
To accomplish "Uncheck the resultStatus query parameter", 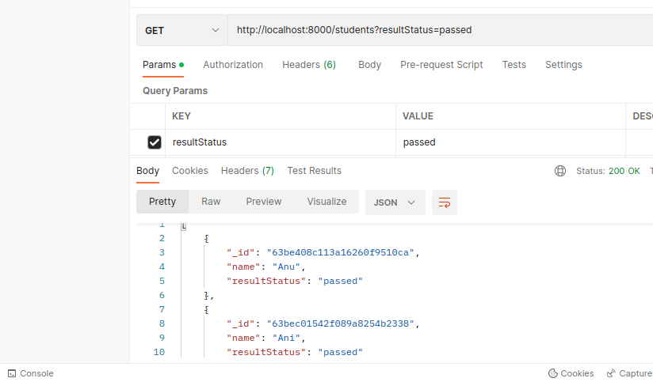I will point(155,142).
